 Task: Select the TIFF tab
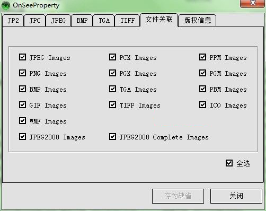[127, 21]
